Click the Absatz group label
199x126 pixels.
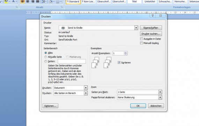click(39, 7)
